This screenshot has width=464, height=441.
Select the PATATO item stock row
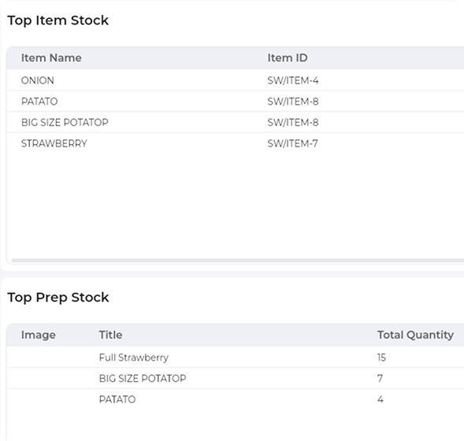[236, 102]
